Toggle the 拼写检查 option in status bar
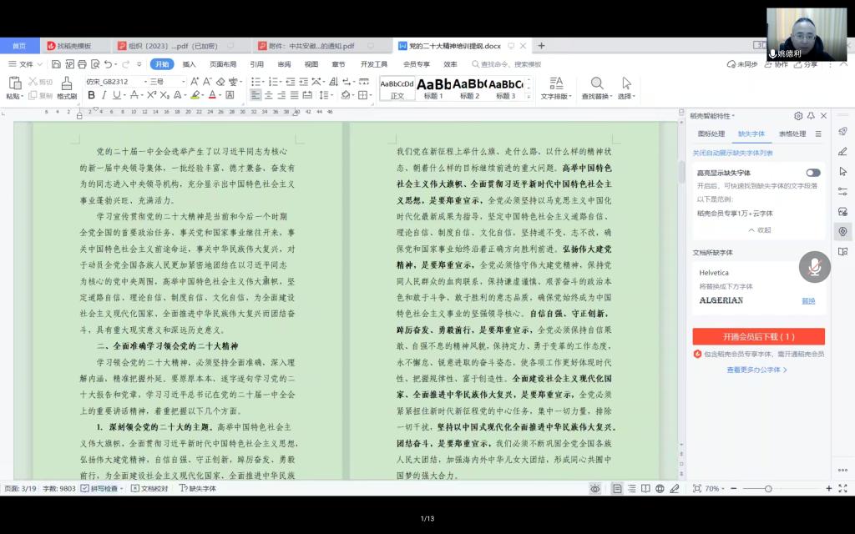The width and height of the screenshot is (855, 534). click(x=101, y=488)
